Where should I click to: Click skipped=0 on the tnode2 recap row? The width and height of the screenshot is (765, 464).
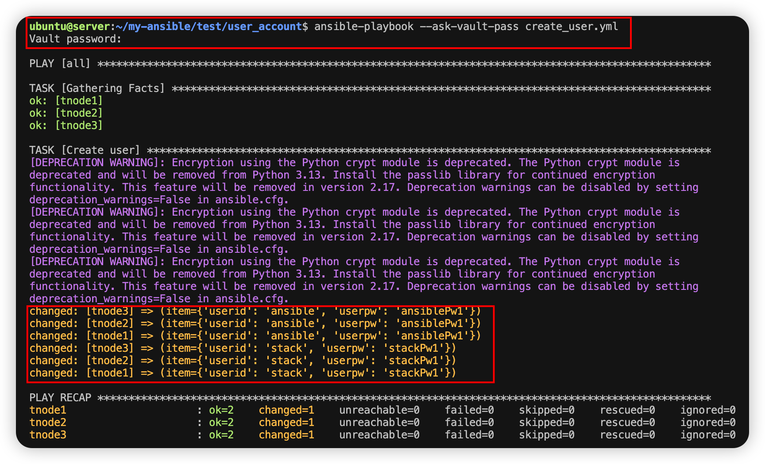pyautogui.click(x=547, y=422)
